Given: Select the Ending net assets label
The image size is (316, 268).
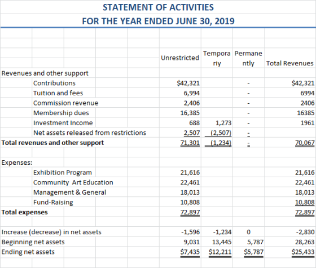Looking at the screenshot, I should [28, 252].
